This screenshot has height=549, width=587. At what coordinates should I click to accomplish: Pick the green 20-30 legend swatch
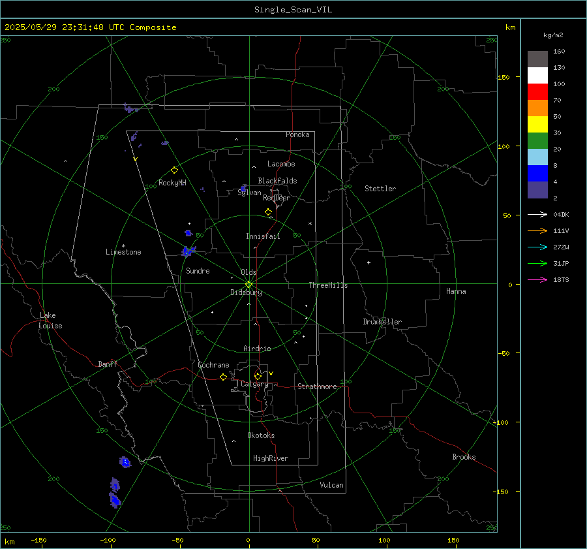pyautogui.click(x=537, y=141)
